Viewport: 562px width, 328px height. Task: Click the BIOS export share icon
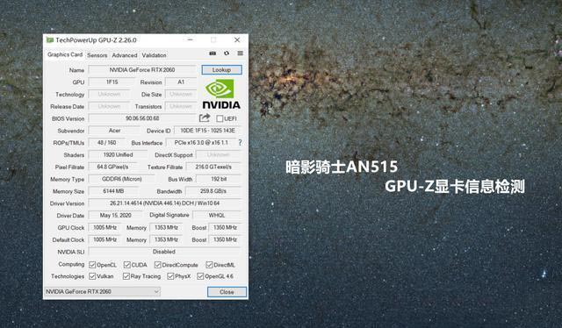[x=205, y=118]
